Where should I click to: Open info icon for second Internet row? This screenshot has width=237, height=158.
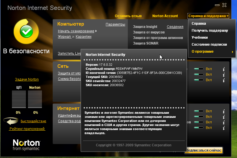coord(224,117)
